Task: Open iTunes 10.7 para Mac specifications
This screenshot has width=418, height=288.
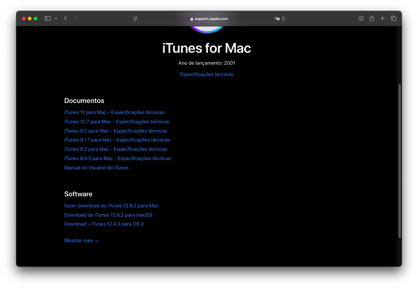Action: point(117,122)
